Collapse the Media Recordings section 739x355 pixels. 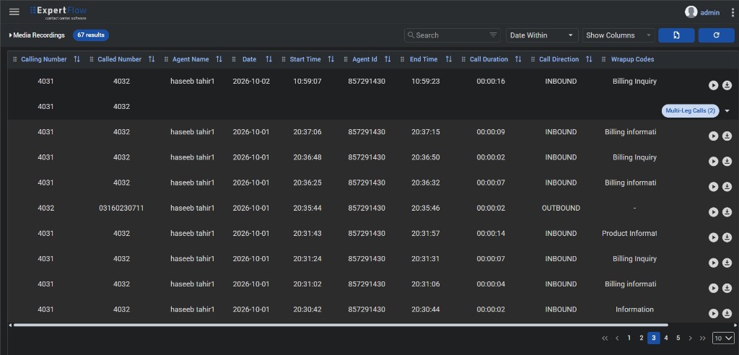point(10,35)
